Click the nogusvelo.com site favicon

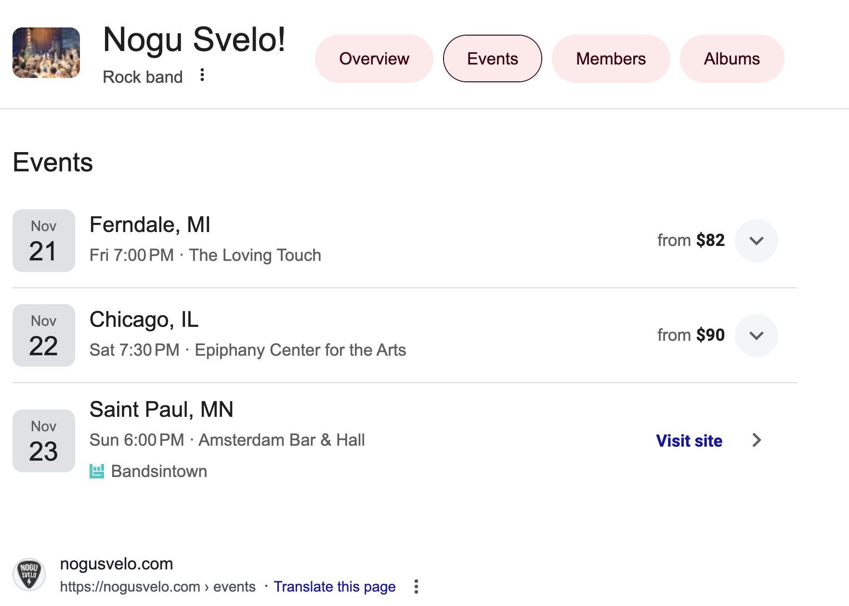(x=29, y=574)
